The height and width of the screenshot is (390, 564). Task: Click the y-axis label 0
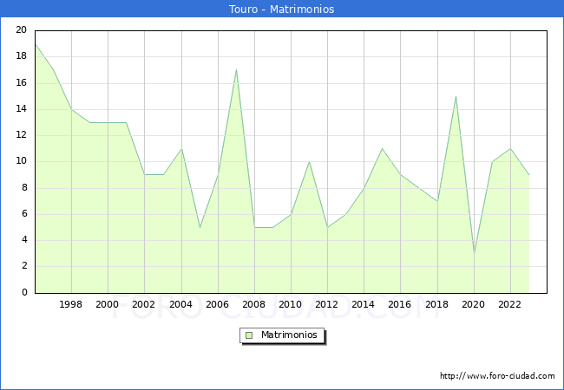pos(24,292)
